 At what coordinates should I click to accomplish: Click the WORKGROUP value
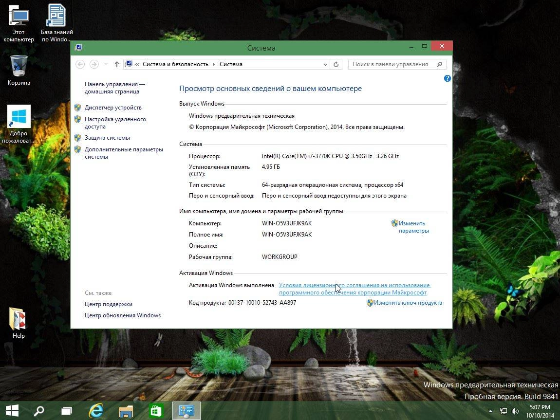280,256
